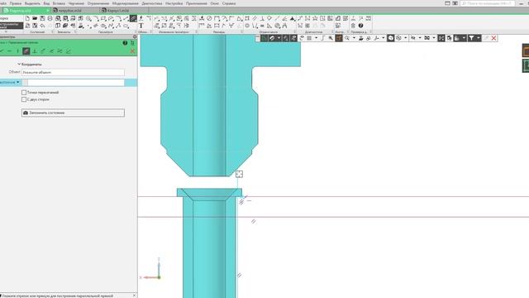Select the Ellipse geometry tool
The height and width of the screenshot is (298, 529).
[x=126, y=26]
